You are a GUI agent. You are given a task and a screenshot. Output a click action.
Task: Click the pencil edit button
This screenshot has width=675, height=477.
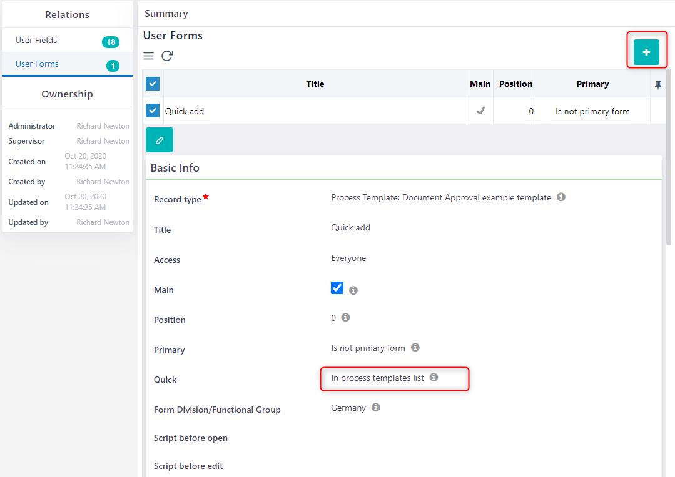(160, 140)
